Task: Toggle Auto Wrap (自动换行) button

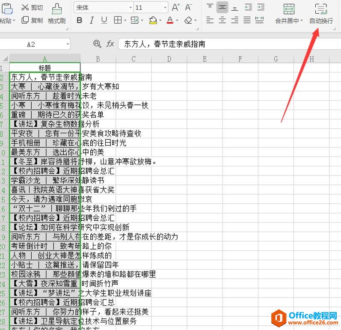Action: pyautogui.click(x=321, y=14)
